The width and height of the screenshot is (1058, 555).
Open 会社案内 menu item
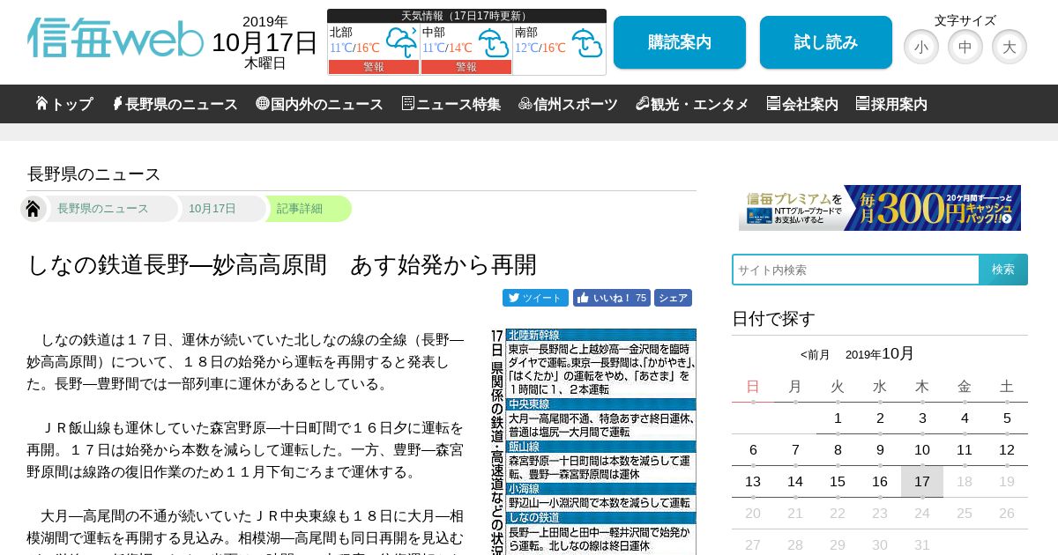click(802, 104)
